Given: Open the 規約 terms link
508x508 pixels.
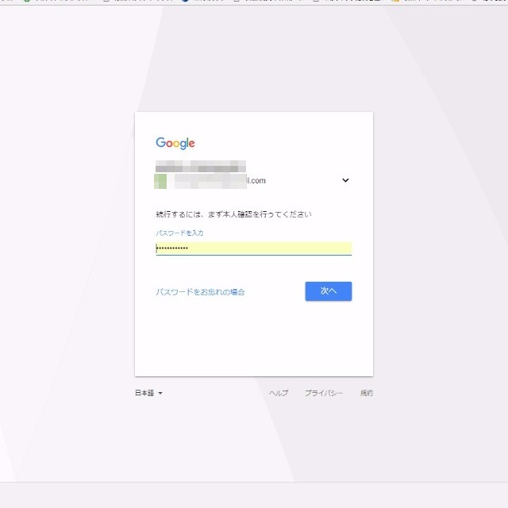Looking at the screenshot, I should (x=367, y=393).
